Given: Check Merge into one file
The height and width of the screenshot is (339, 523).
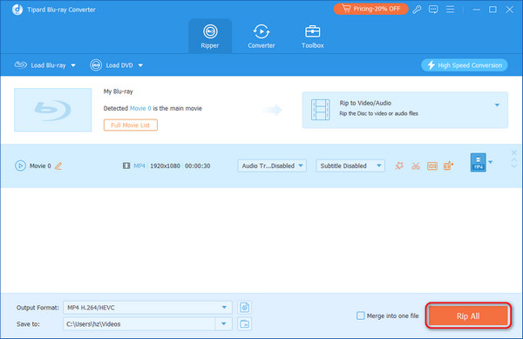Looking at the screenshot, I should [x=361, y=315].
